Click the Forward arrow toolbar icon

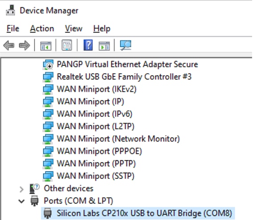(x=24, y=46)
